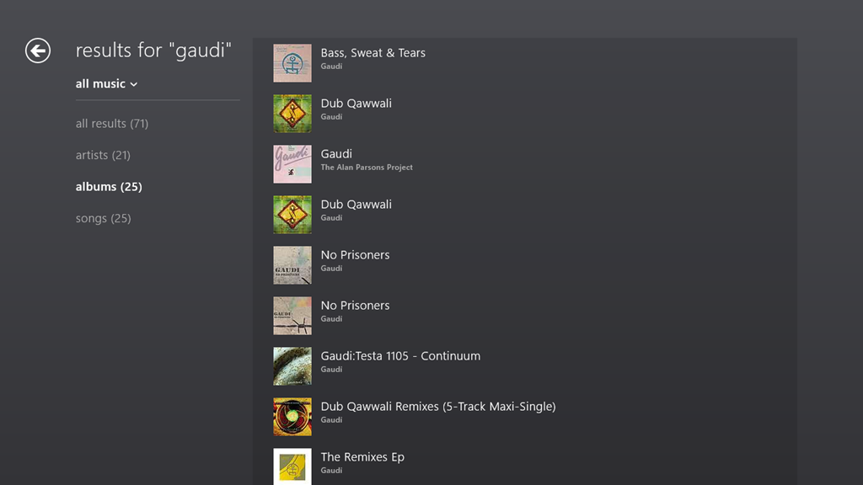Image resolution: width=863 pixels, height=485 pixels.
Task: Select the second Dub Qawwali album thumbnail
Action: click(x=292, y=215)
